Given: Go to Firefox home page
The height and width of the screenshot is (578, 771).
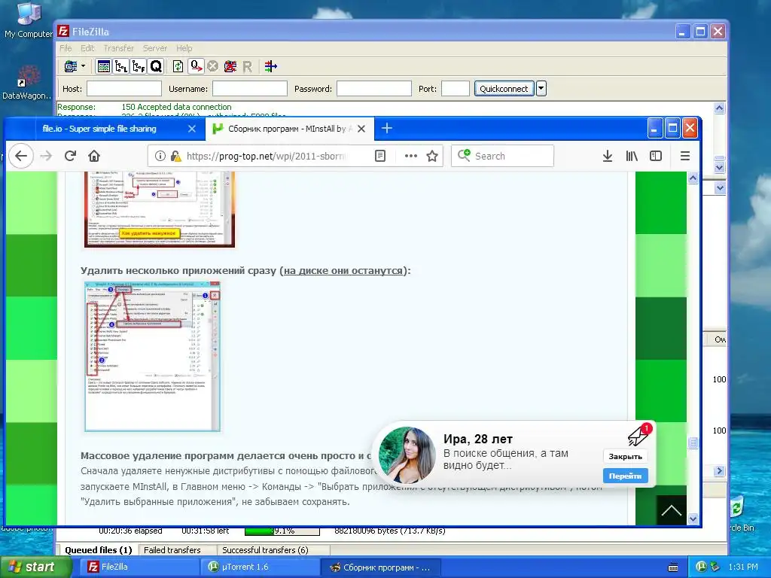Looking at the screenshot, I should pos(94,156).
